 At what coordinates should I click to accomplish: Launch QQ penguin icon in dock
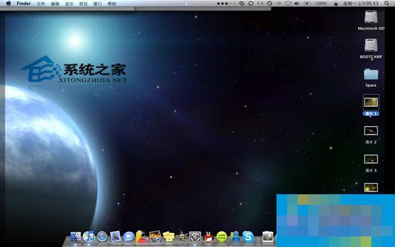click(x=209, y=236)
